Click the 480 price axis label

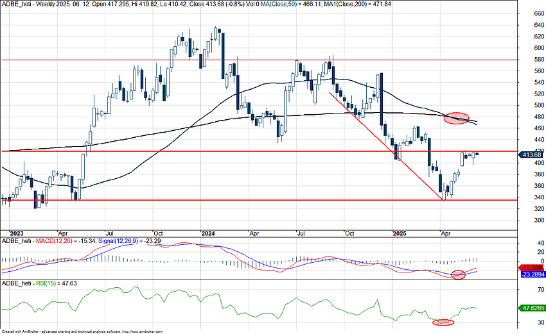tap(539, 117)
